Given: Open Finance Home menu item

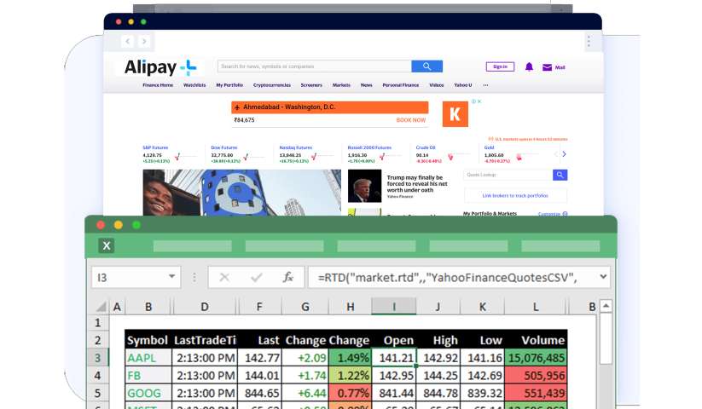Looking at the screenshot, I should [x=158, y=85].
